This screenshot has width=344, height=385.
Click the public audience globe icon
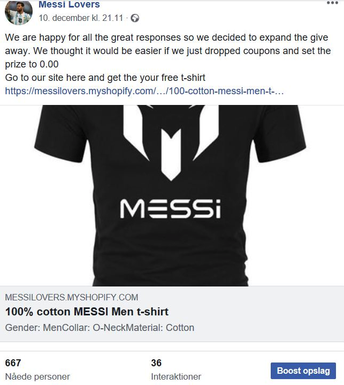(x=135, y=18)
